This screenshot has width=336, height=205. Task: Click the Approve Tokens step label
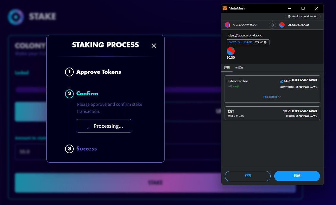pyautogui.click(x=99, y=72)
